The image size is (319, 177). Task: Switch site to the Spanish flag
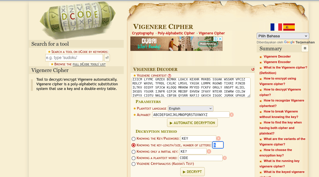[289, 27]
